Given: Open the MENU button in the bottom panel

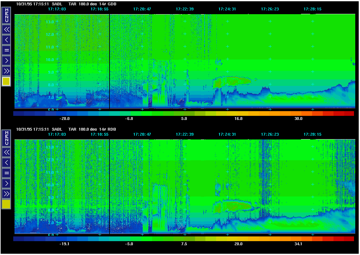Looking at the screenshot, I should 6,138.
